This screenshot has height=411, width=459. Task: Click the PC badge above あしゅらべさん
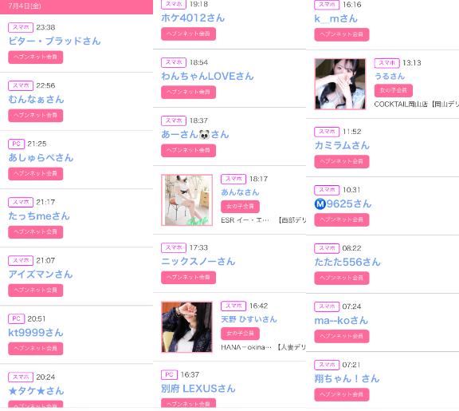click(x=17, y=144)
